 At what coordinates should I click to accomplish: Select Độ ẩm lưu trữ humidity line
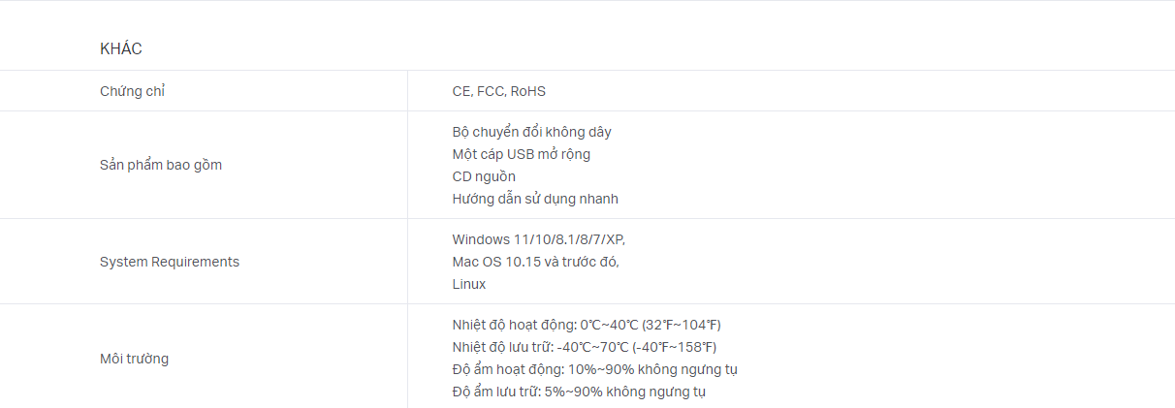point(579,392)
